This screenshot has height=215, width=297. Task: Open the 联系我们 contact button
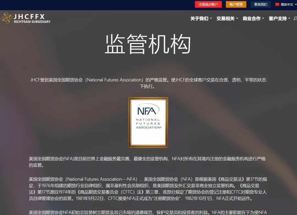260,4
